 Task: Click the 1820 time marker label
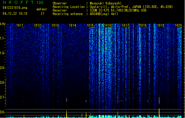[x=178, y=25]
